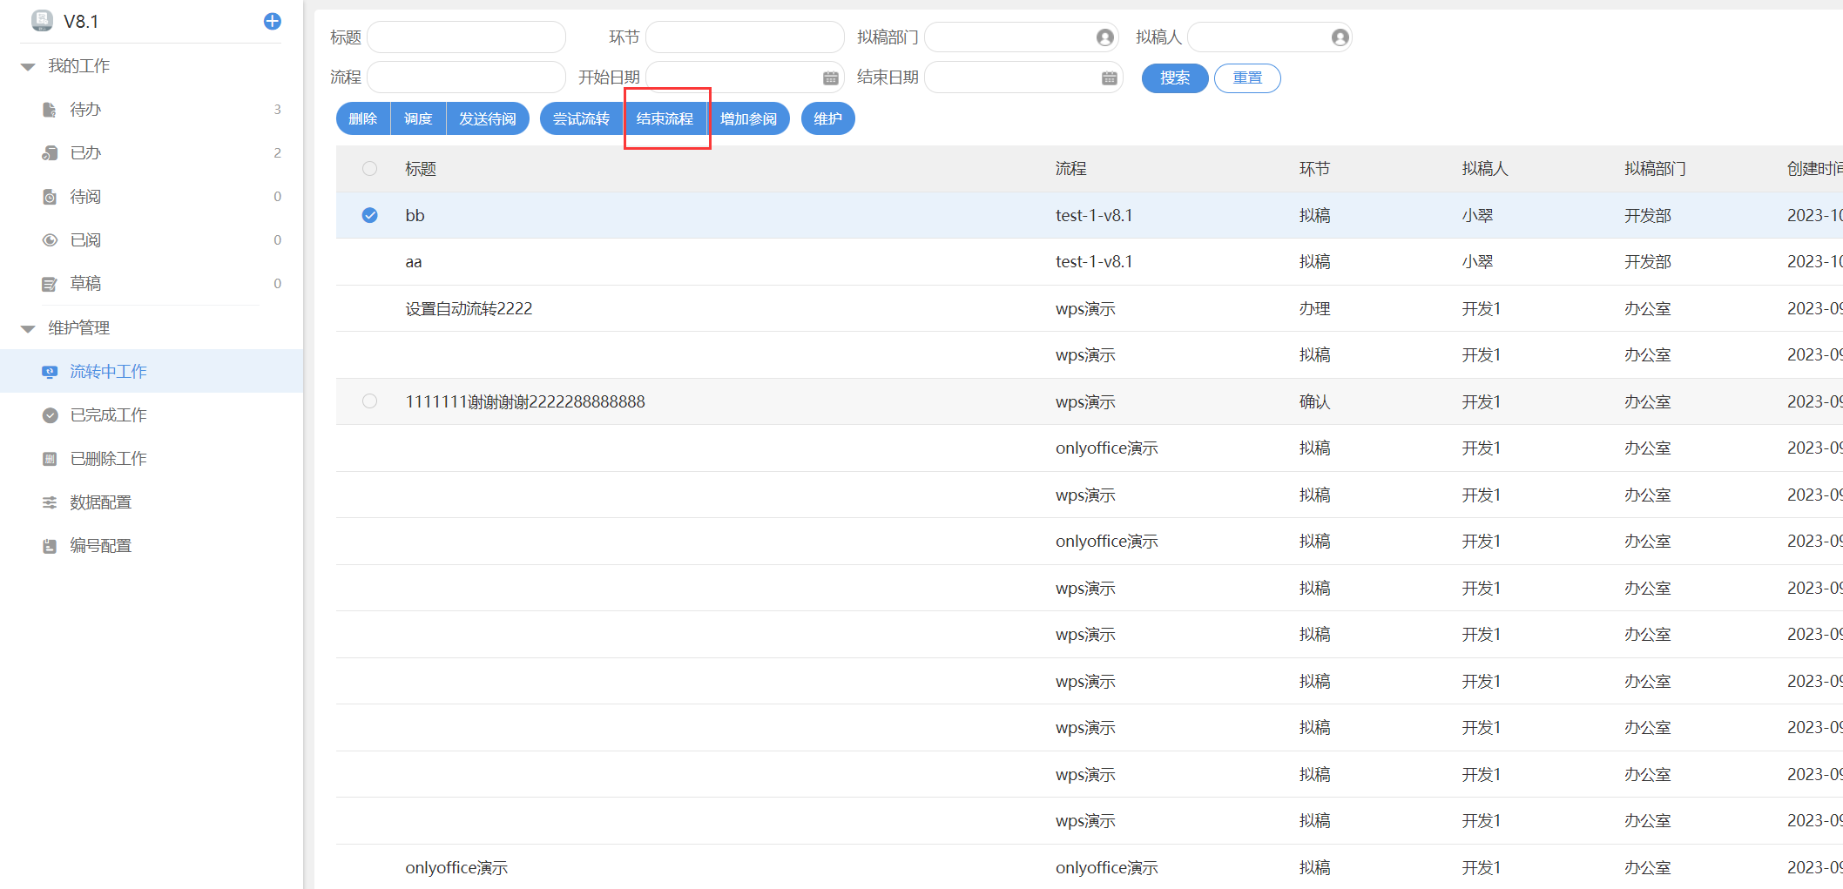Click the 拟稿部门 input field
The width and height of the screenshot is (1843, 889).
click(x=1023, y=37)
